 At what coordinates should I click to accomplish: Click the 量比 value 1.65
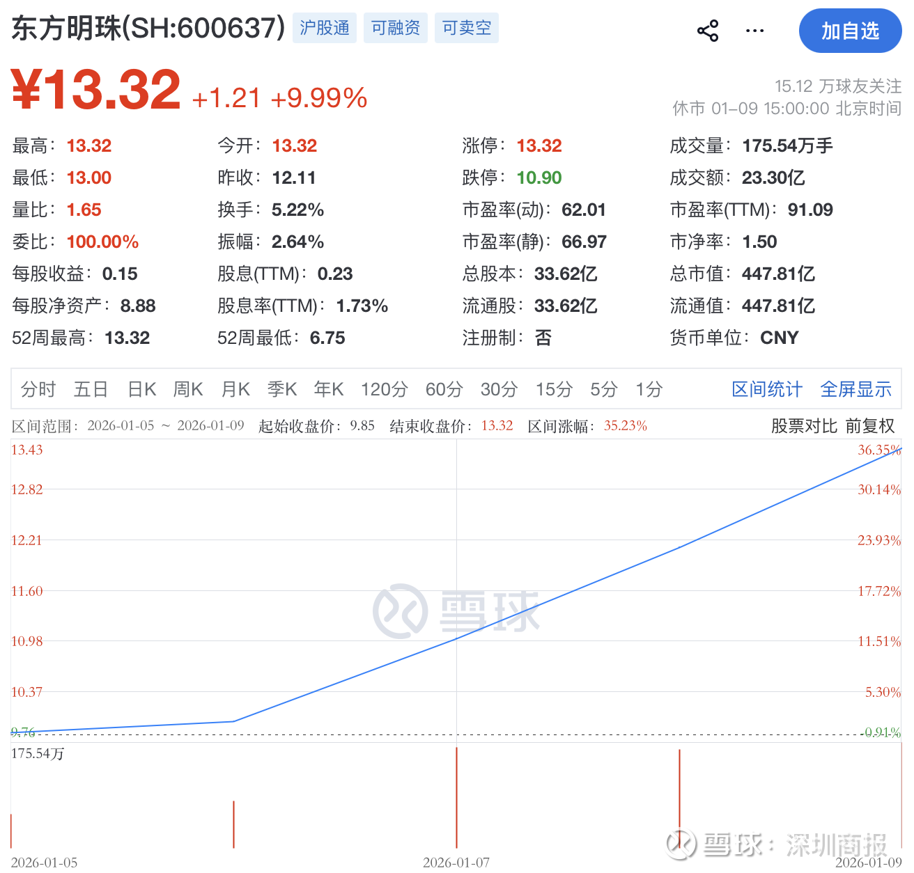point(84,210)
